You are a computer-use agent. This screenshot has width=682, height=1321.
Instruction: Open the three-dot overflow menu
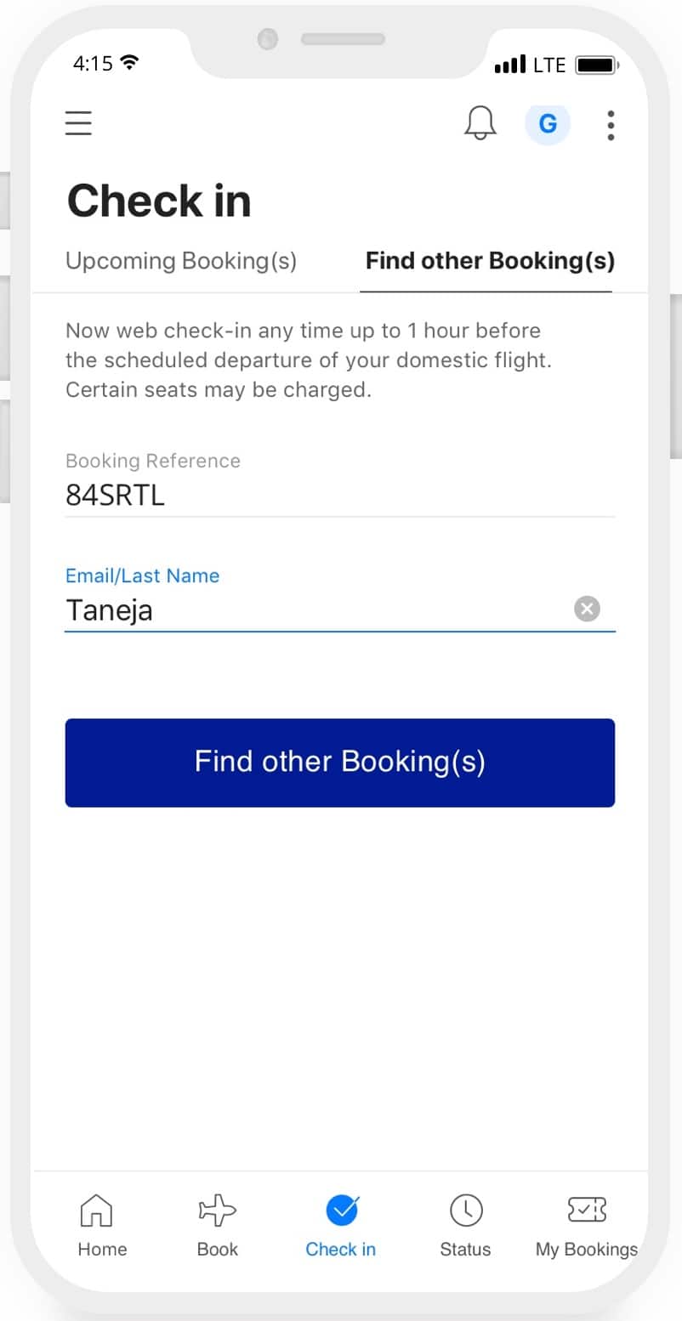[611, 125]
